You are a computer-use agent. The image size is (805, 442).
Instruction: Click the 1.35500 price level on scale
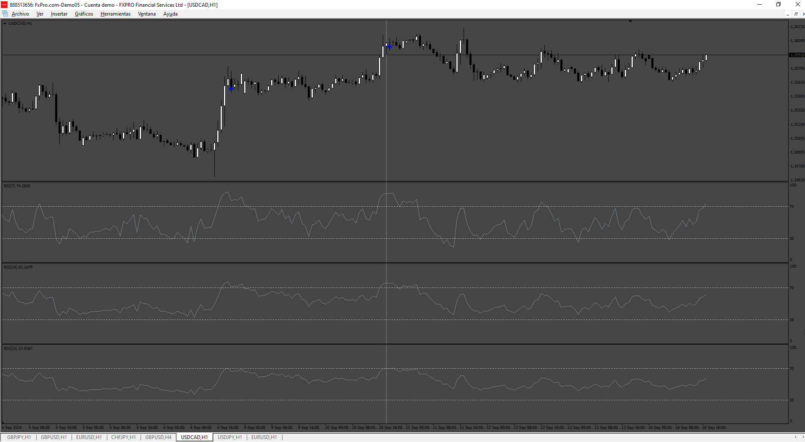pos(797,96)
